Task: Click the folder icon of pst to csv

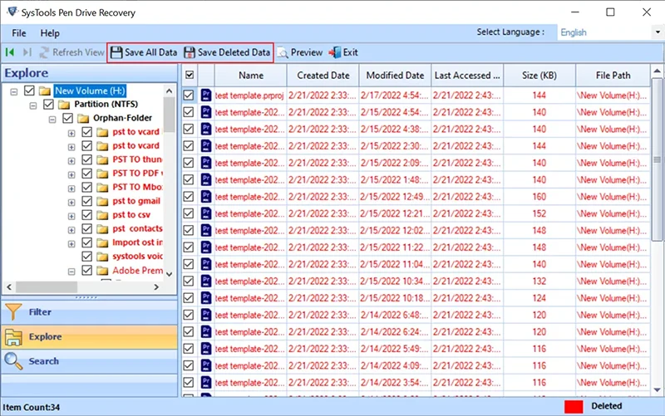Action: click(102, 215)
